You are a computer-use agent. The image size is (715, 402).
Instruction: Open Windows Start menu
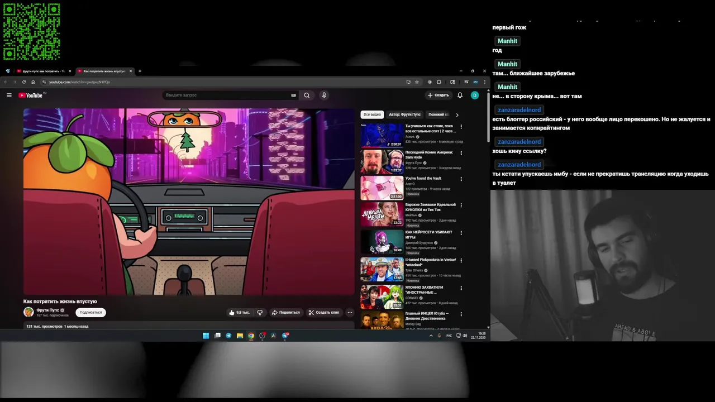tap(206, 336)
